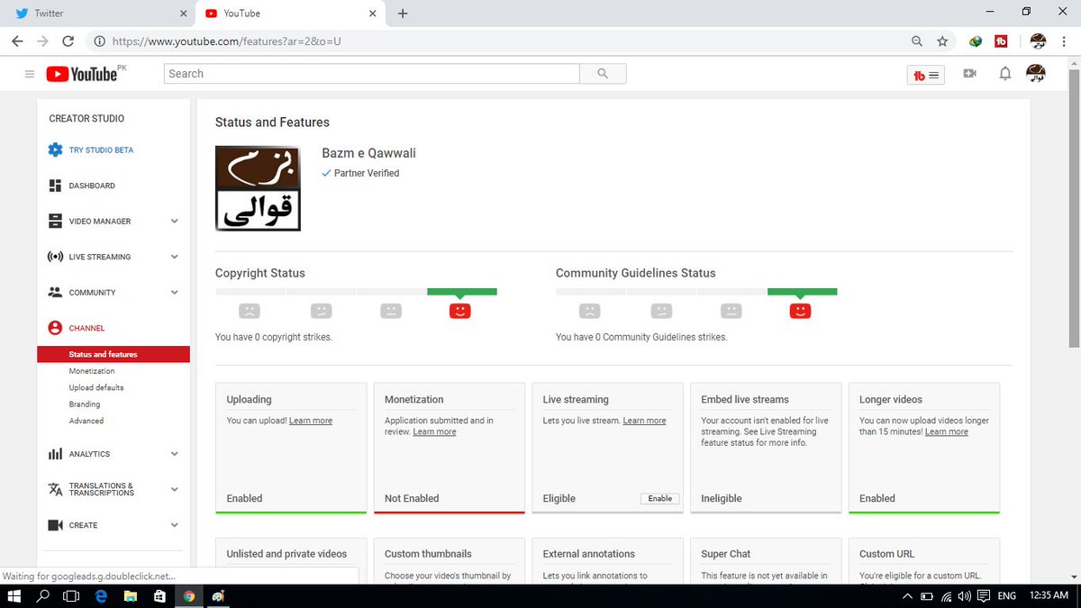The width and height of the screenshot is (1081, 608).
Task: Select Status and features in sidebar
Action: 114,354
